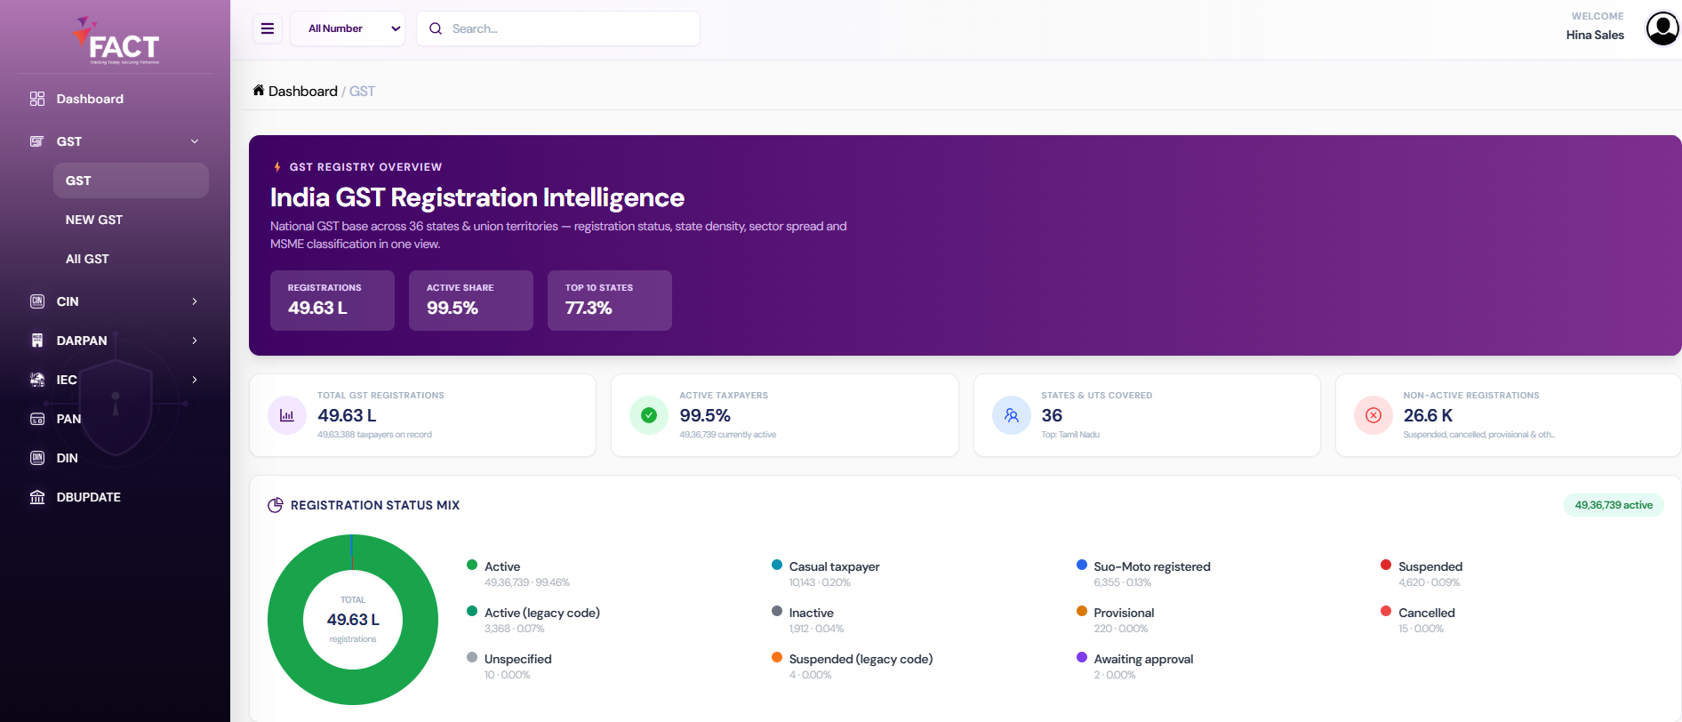The height and width of the screenshot is (722, 1682).
Task: Click the DARPAN building icon
Action: (37, 341)
